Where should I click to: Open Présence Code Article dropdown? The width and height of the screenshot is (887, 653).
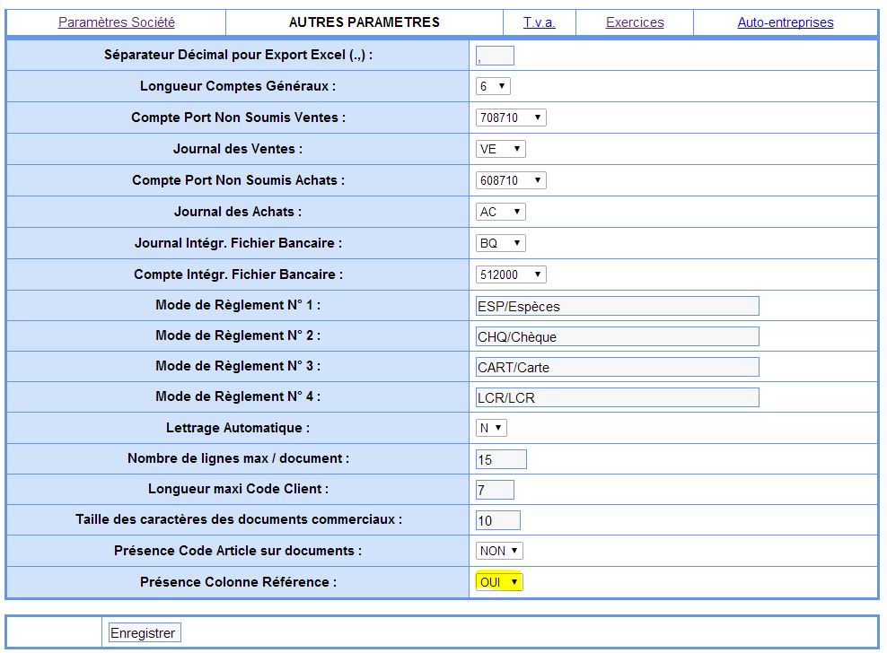coord(499,552)
